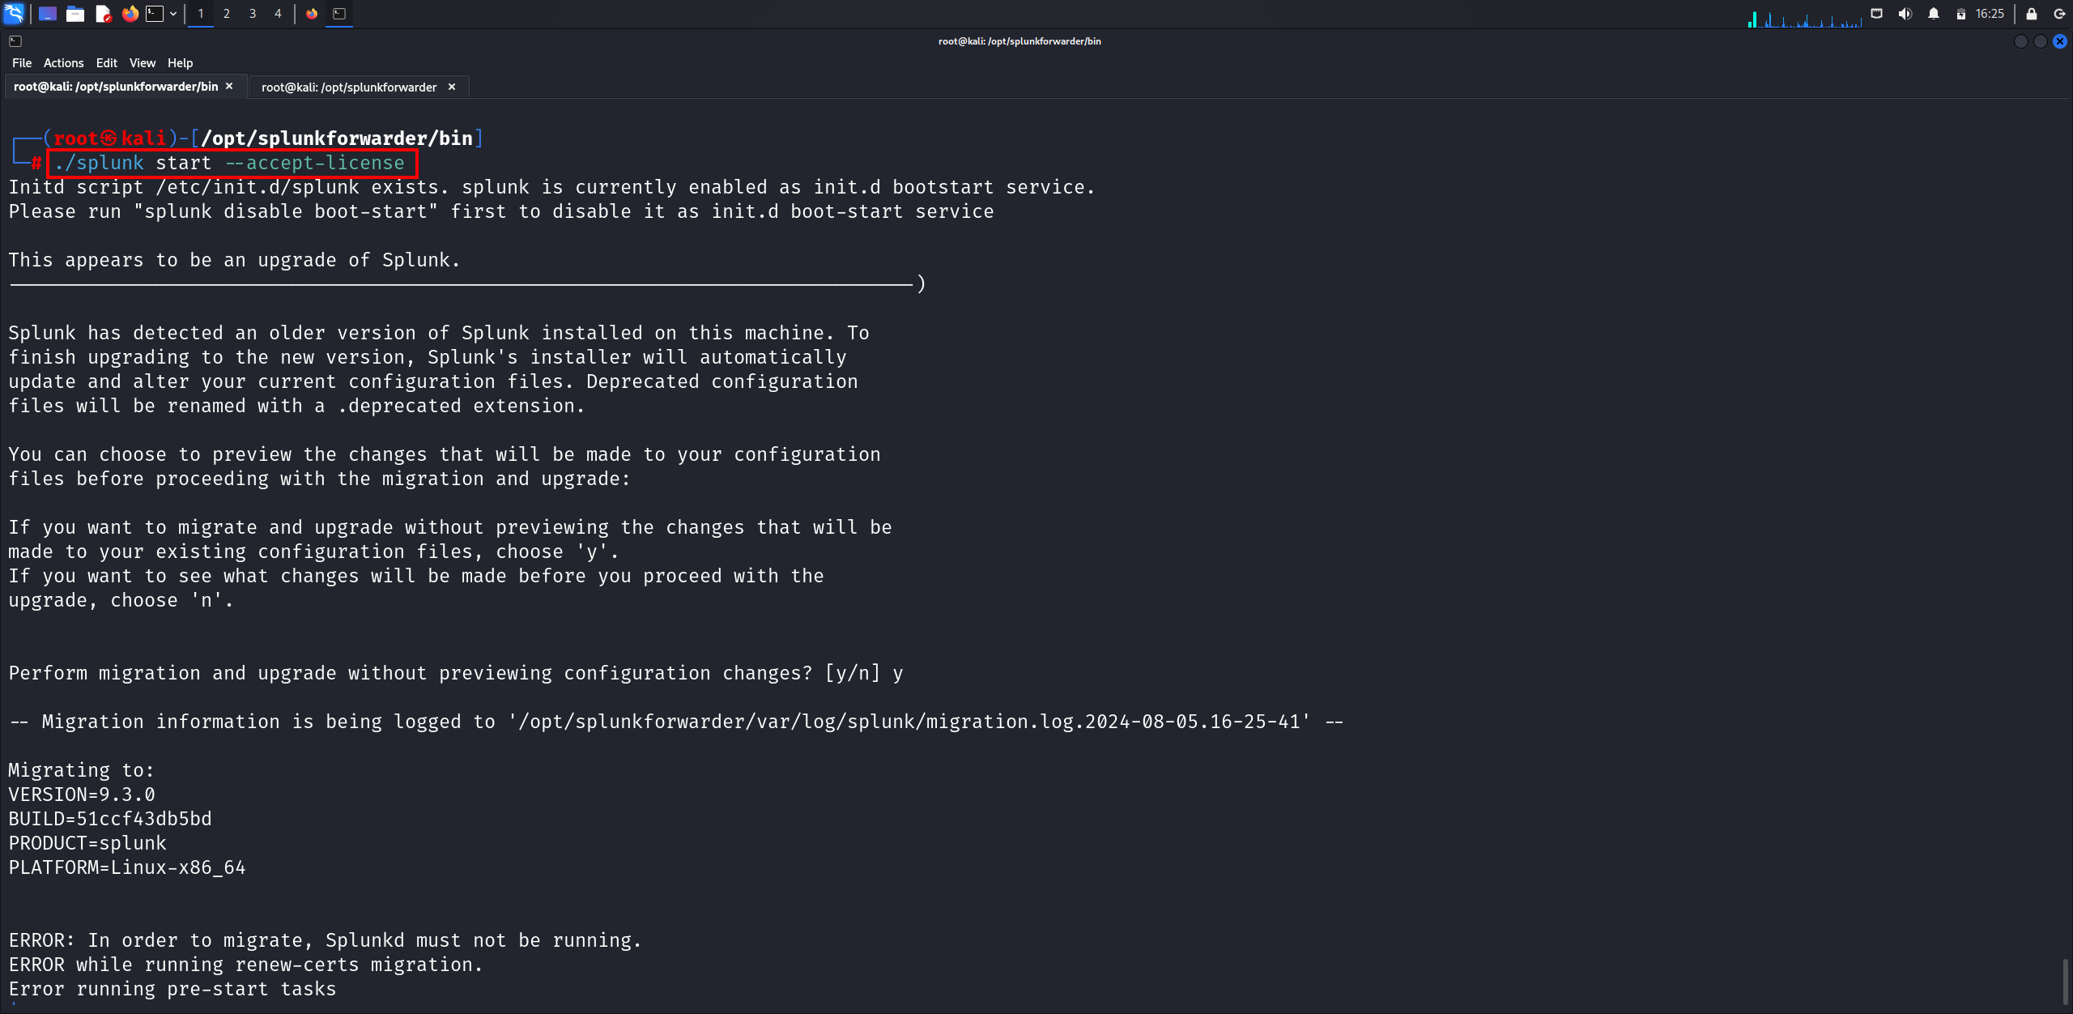This screenshot has width=2073, height=1014.
Task: Switch to the Firefox window in the taskbar
Action: tap(312, 14)
